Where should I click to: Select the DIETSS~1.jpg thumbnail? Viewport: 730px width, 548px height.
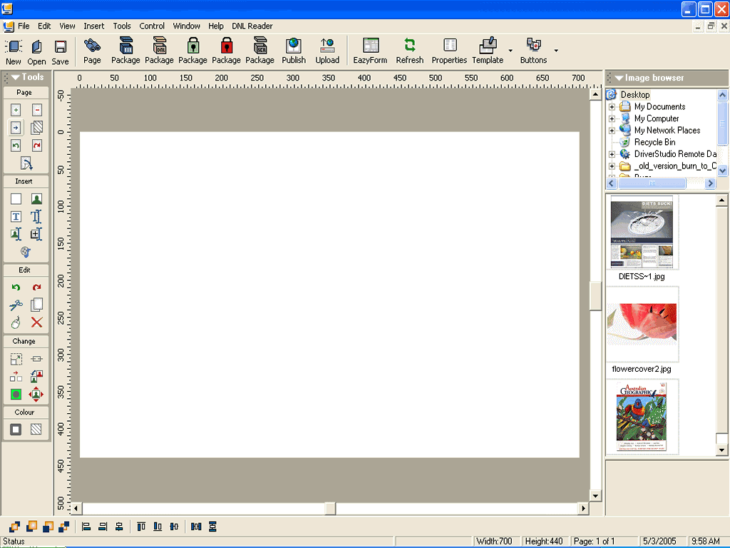click(x=642, y=233)
